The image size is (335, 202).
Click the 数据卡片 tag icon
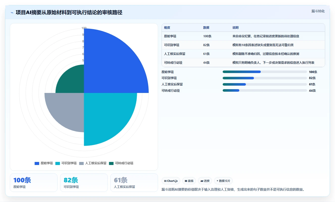[217, 181]
